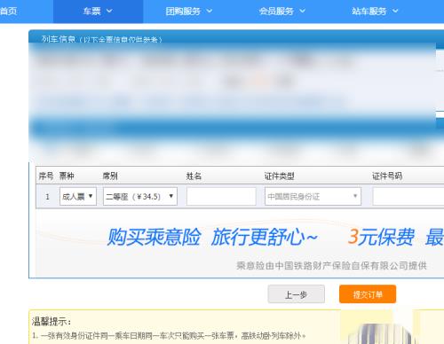This screenshot has width=444, height=344.
Task: Open the 二等座 seat class dropdown
Action: pyautogui.click(x=140, y=196)
